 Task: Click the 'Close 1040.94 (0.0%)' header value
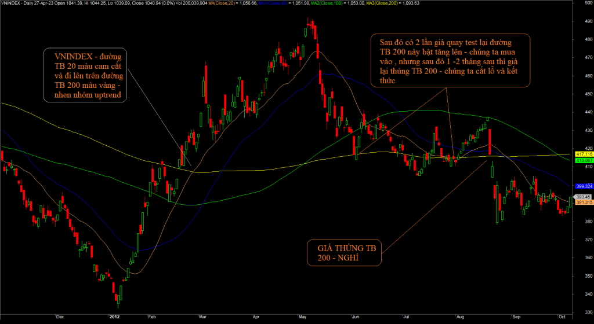click(x=153, y=3)
